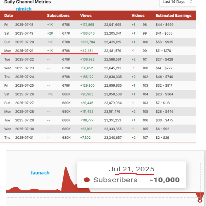Select the date 2025-07-23

(x=24, y=68)
